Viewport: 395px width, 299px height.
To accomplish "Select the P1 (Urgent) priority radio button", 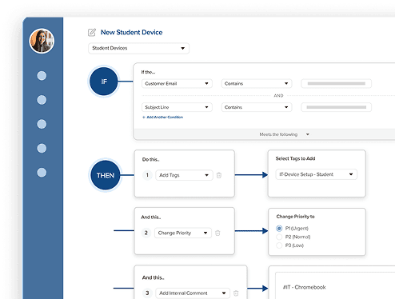I will [279, 229].
